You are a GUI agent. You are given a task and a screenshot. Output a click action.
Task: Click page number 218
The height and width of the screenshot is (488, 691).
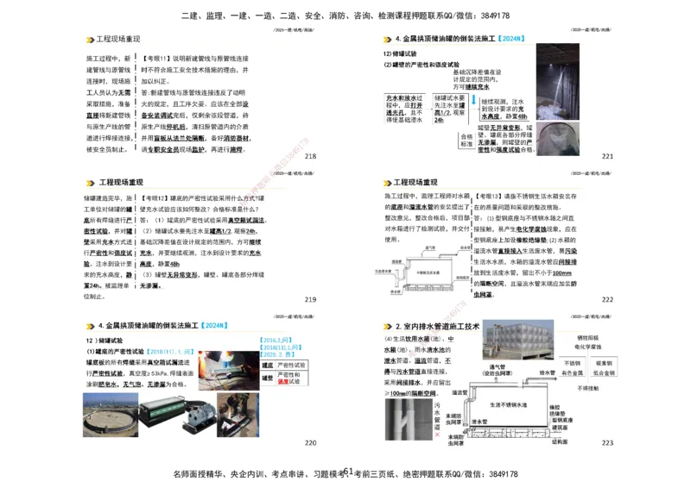point(310,156)
